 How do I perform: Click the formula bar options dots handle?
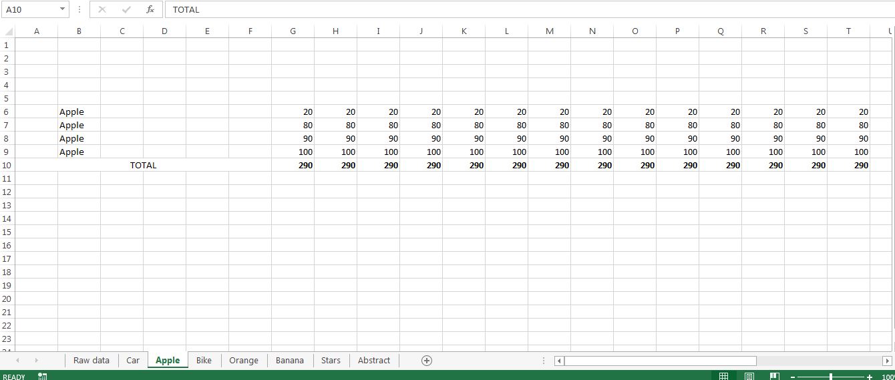[x=79, y=9]
